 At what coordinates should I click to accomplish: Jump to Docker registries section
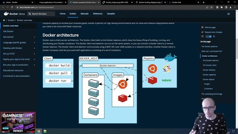click(209, 75)
